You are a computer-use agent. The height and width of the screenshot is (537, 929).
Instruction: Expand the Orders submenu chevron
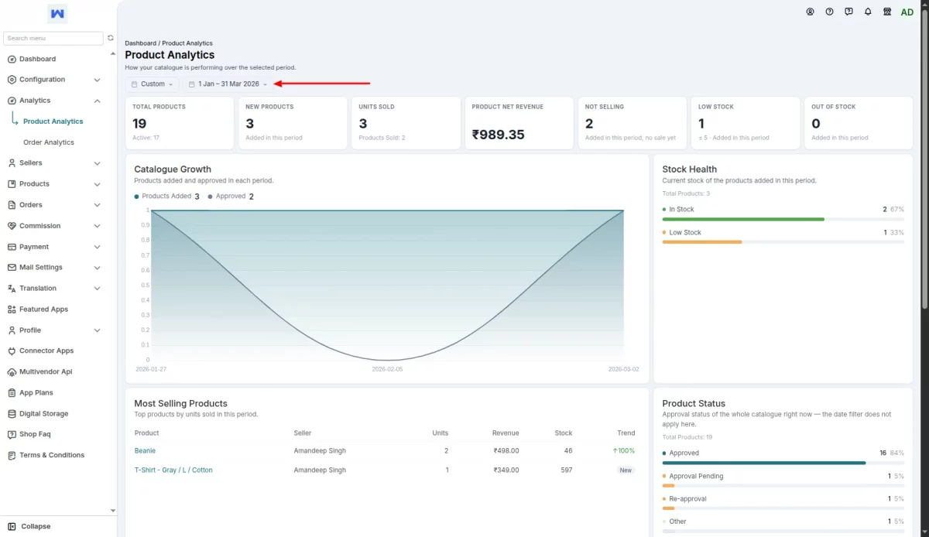[x=97, y=205]
